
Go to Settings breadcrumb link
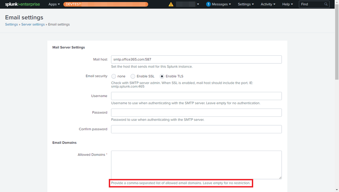point(11,24)
